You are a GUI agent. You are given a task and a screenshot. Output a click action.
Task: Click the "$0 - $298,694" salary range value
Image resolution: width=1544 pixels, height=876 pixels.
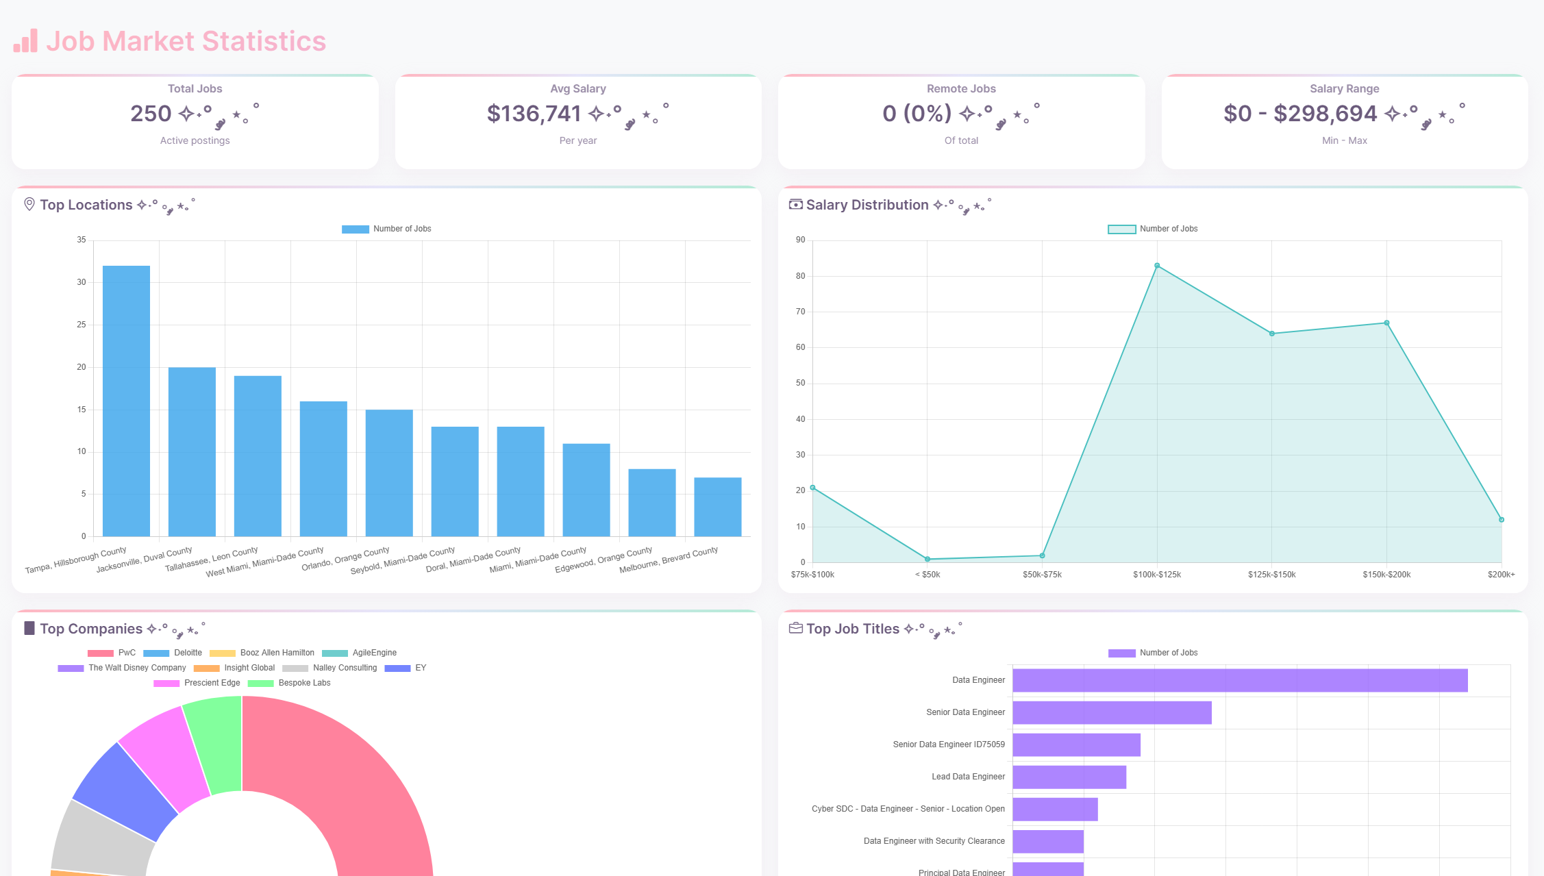pos(1300,114)
